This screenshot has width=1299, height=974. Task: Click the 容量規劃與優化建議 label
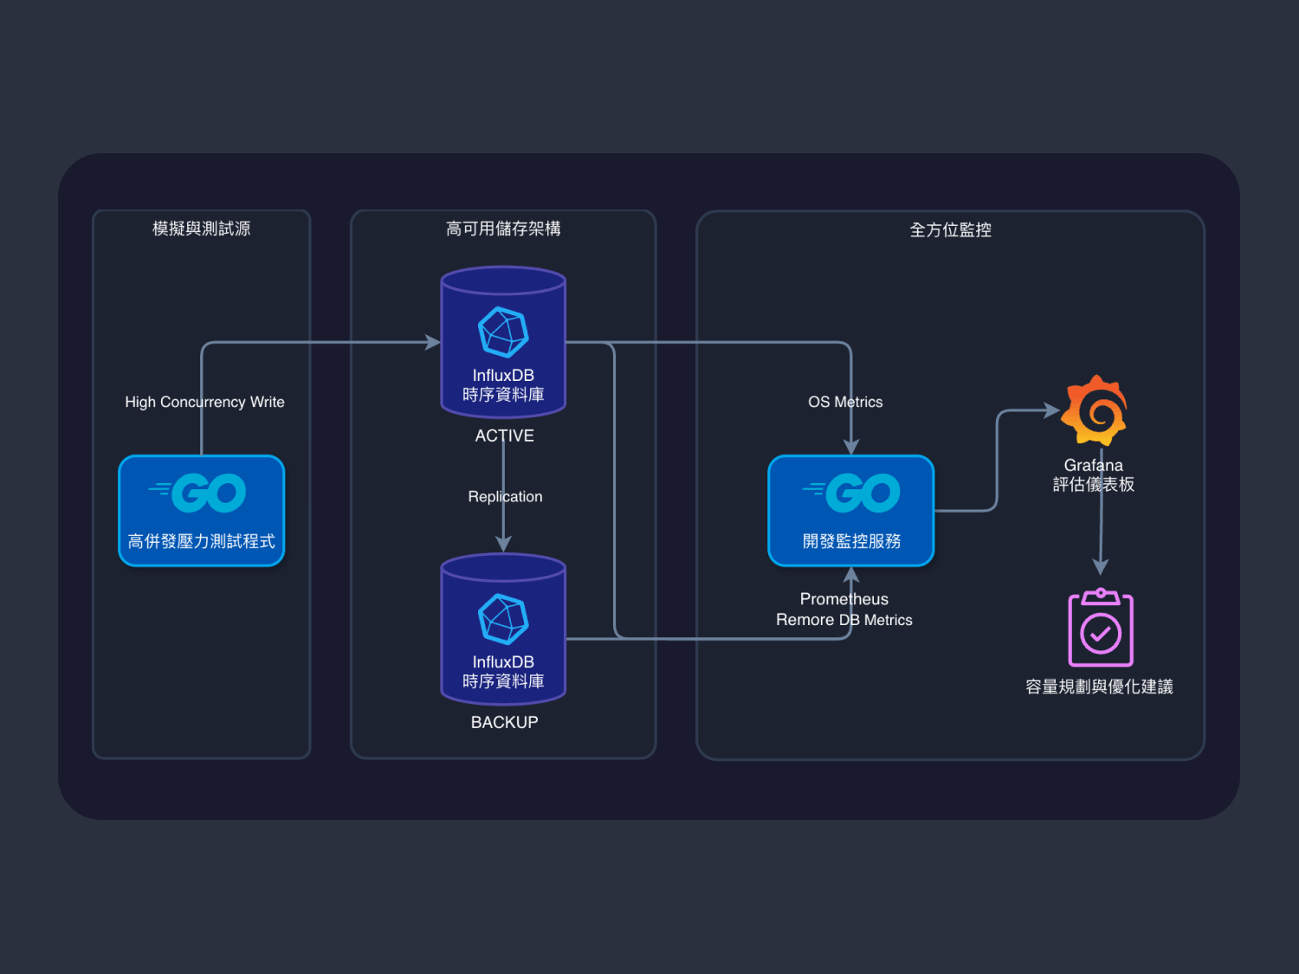(1099, 687)
